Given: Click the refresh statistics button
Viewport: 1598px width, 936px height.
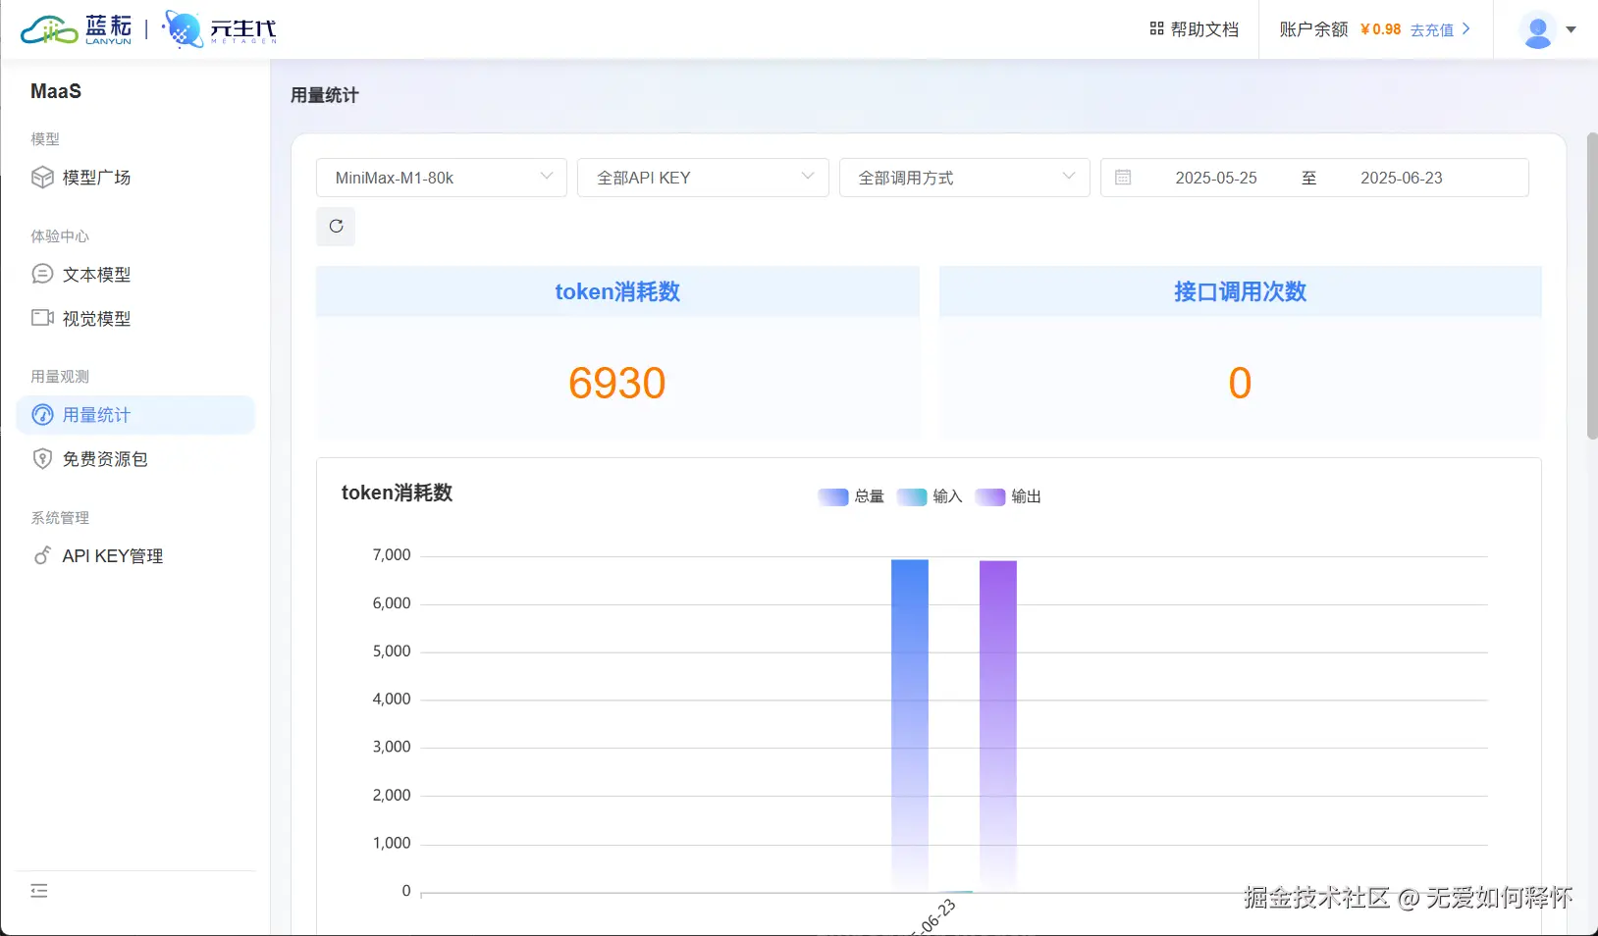Looking at the screenshot, I should coord(336,227).
